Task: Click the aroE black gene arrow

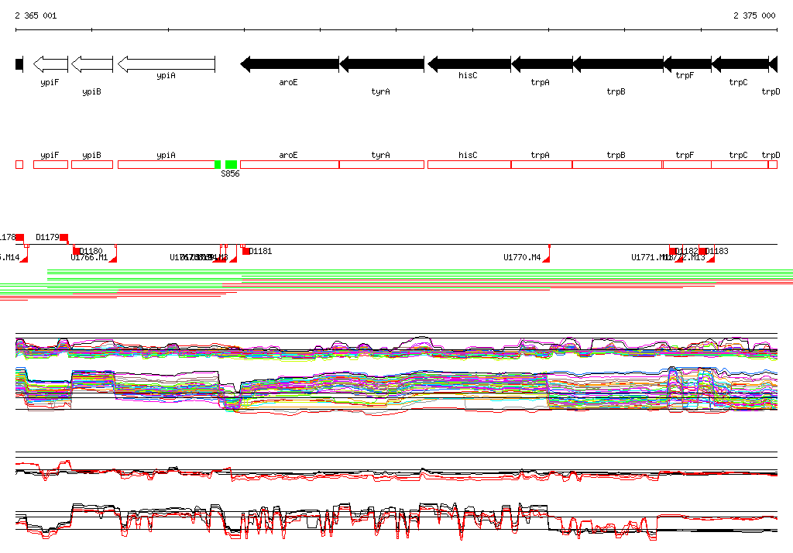Action: click(x=290, y=64)
